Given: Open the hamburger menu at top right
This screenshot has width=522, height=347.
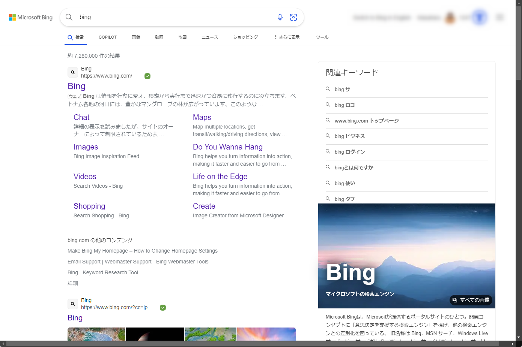Looking at the screenshot, I should tap(500, 17).
